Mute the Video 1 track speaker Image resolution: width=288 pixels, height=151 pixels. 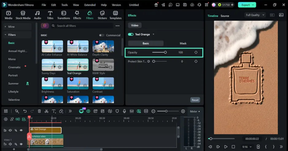[10, 144]
